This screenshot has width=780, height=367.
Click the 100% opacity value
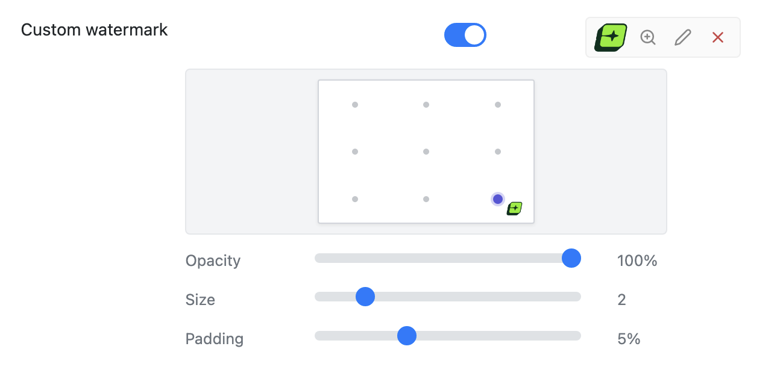(637, 261)
